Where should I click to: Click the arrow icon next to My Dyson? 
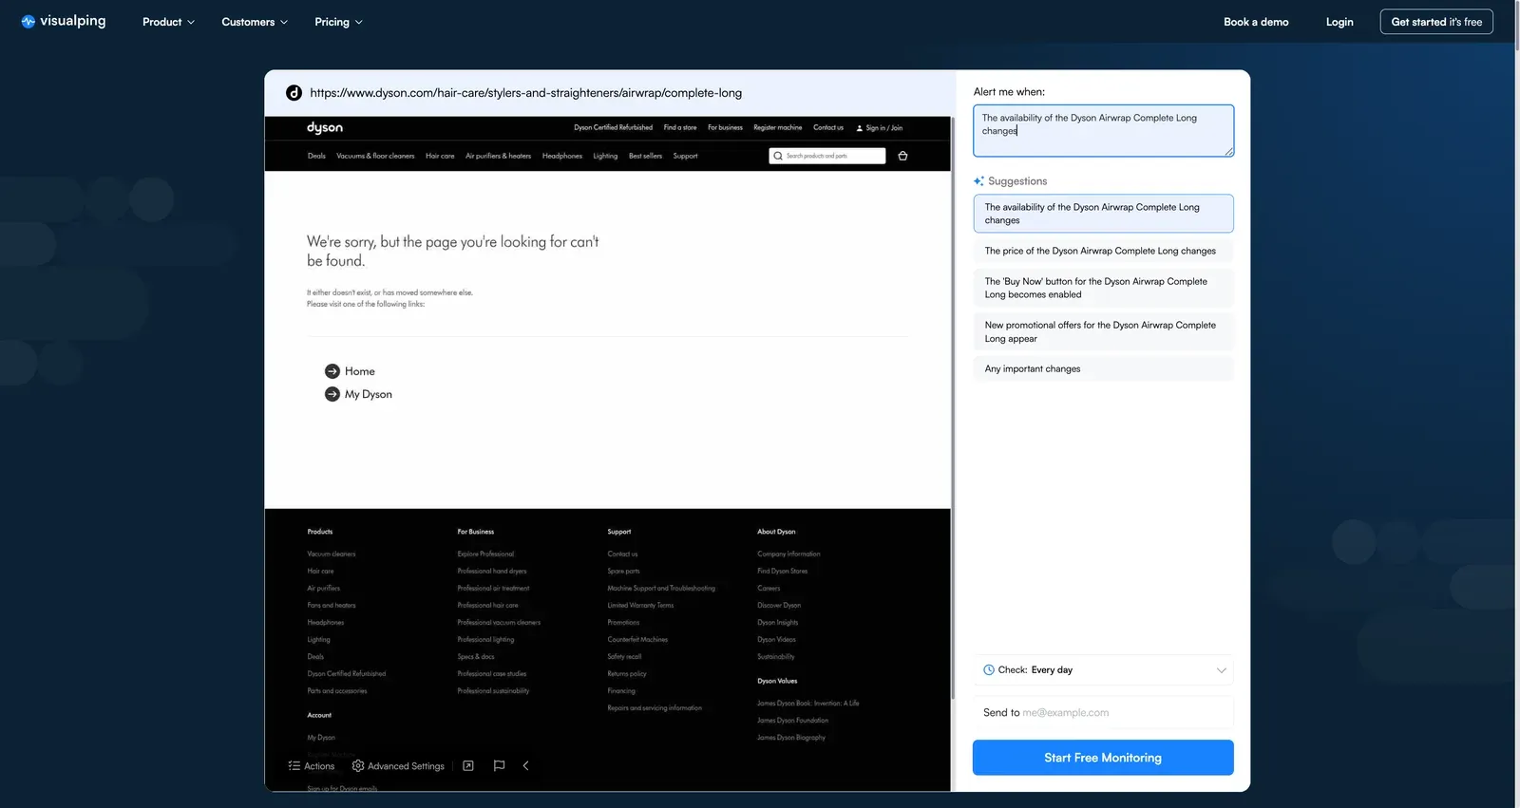[332, 394]
